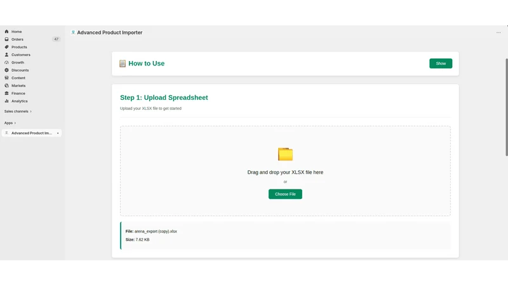
Task: Click the app icon beside the page title
Action: click(x=73, y=32)
